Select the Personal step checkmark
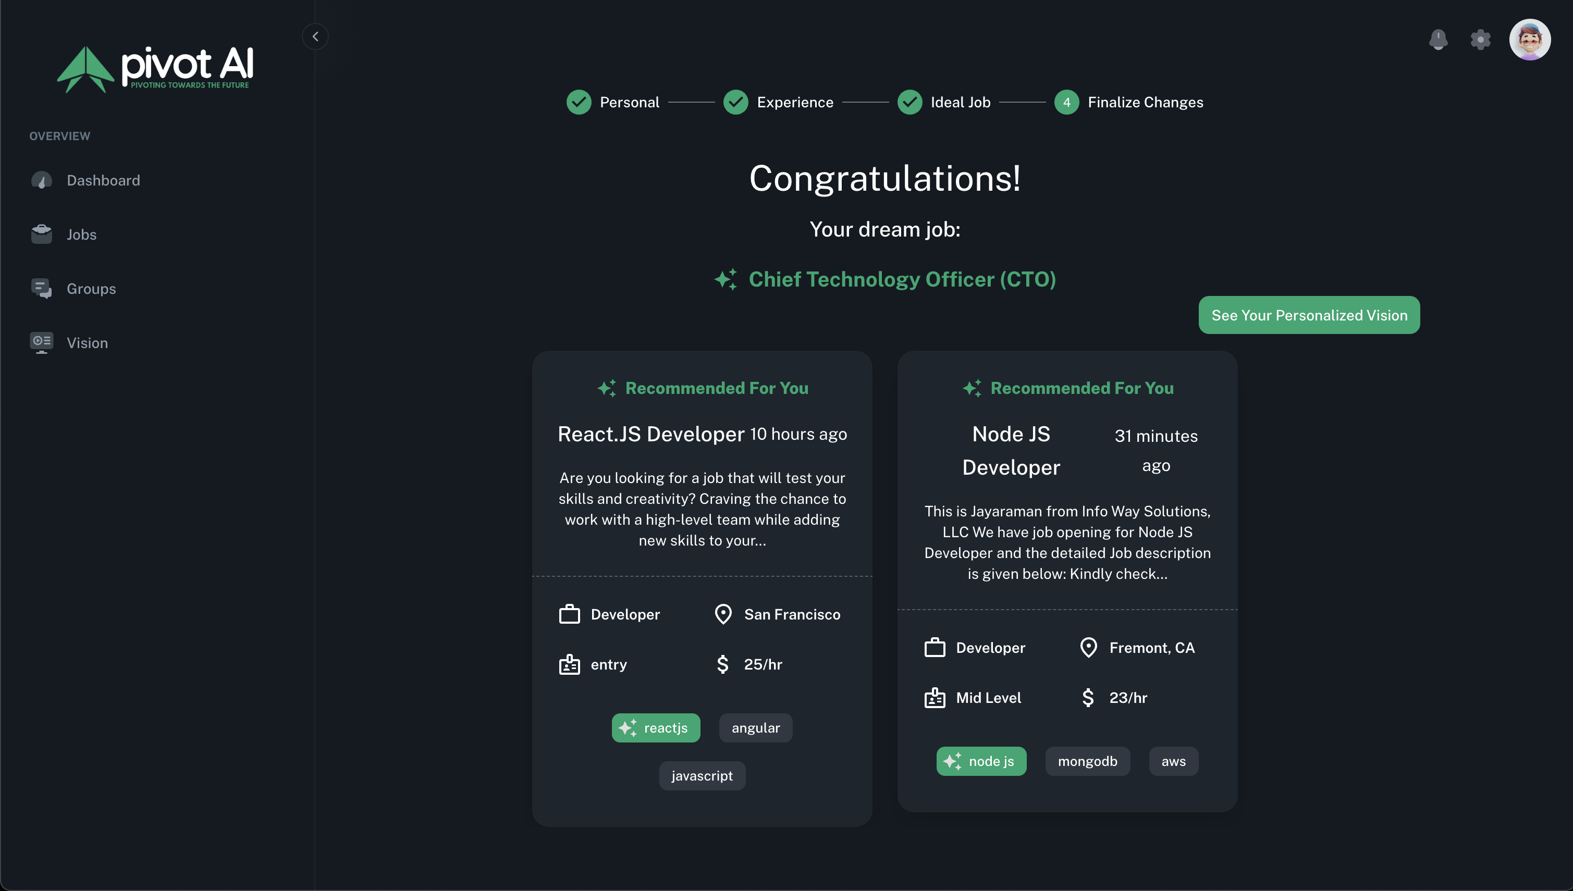 click(579, 102)
